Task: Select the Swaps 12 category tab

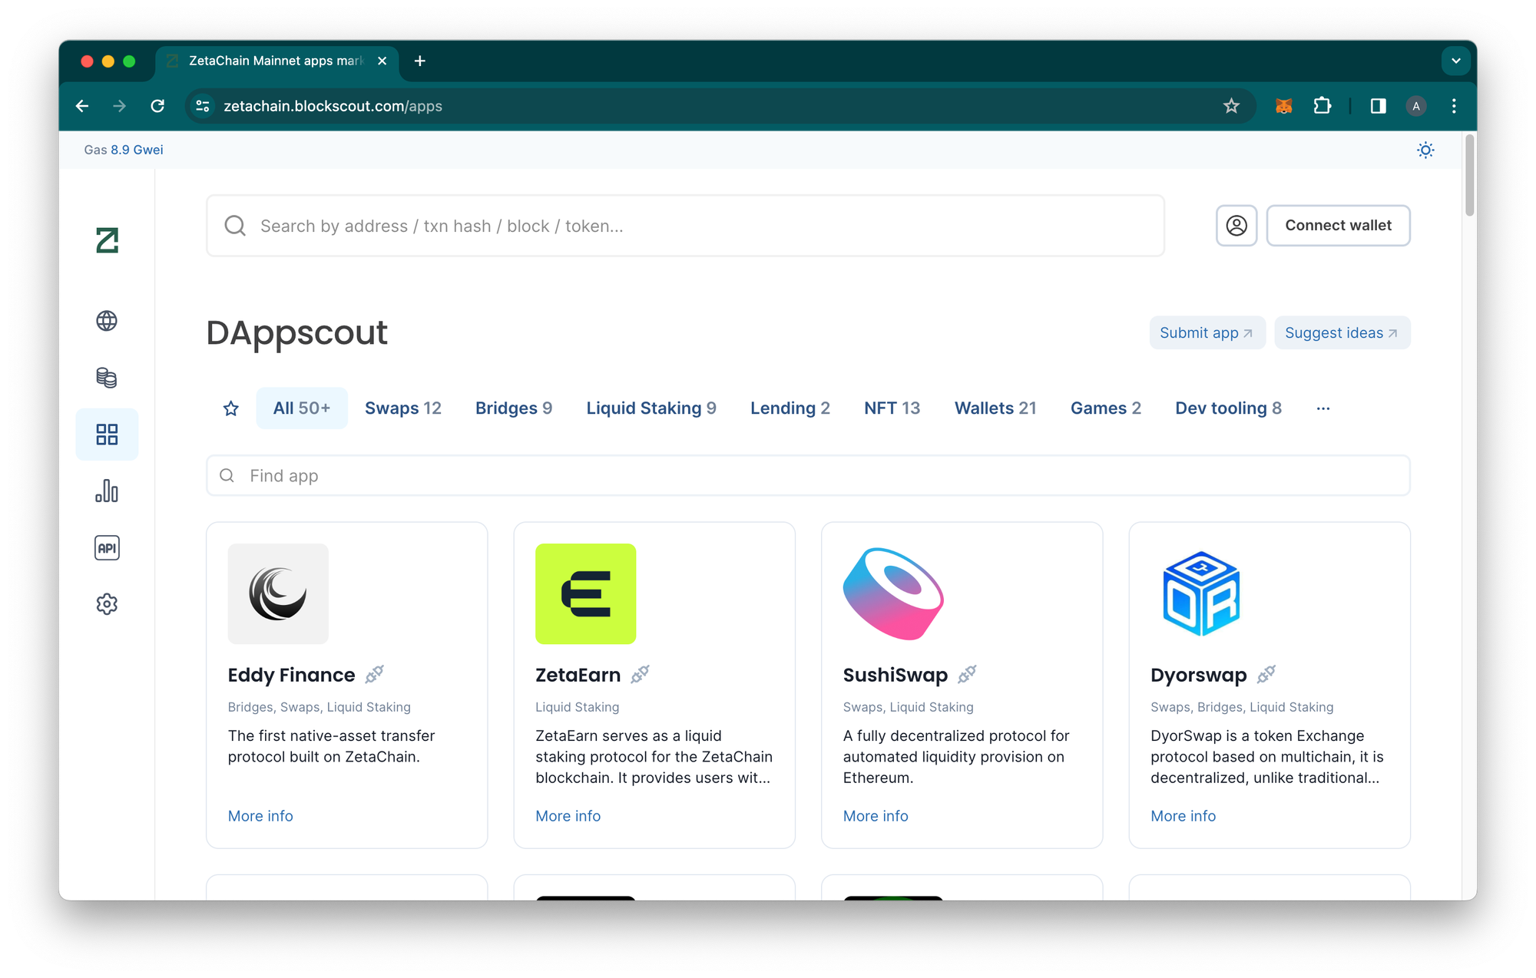Action: [x=402, y=408]
